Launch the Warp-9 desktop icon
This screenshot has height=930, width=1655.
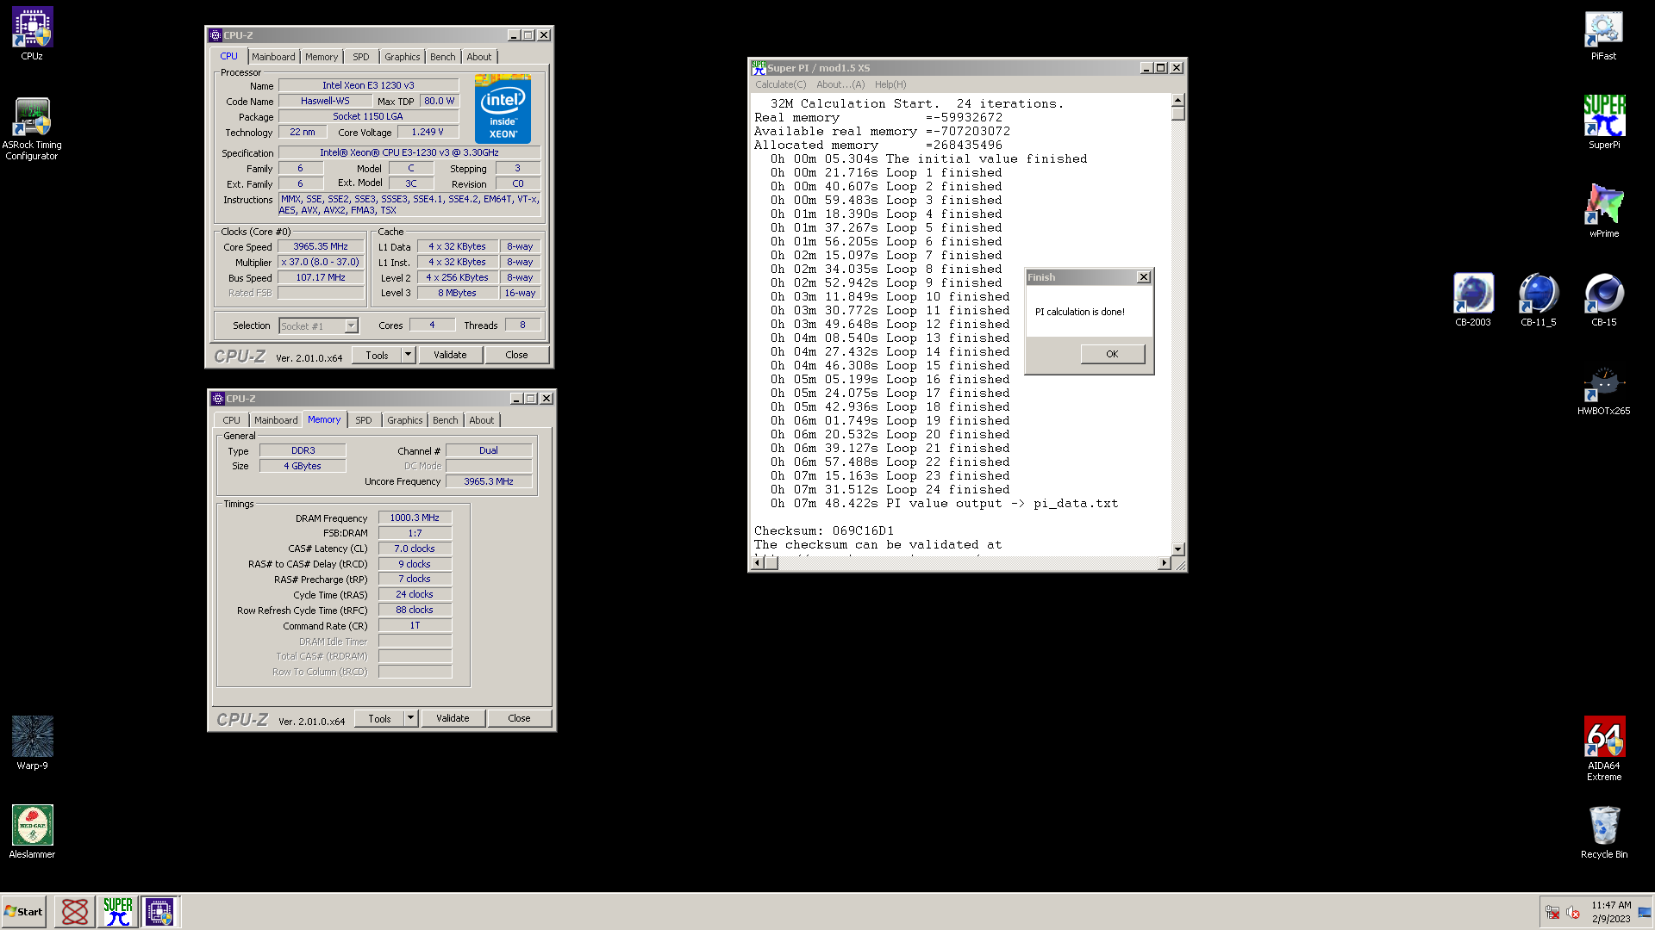(32, 743)
